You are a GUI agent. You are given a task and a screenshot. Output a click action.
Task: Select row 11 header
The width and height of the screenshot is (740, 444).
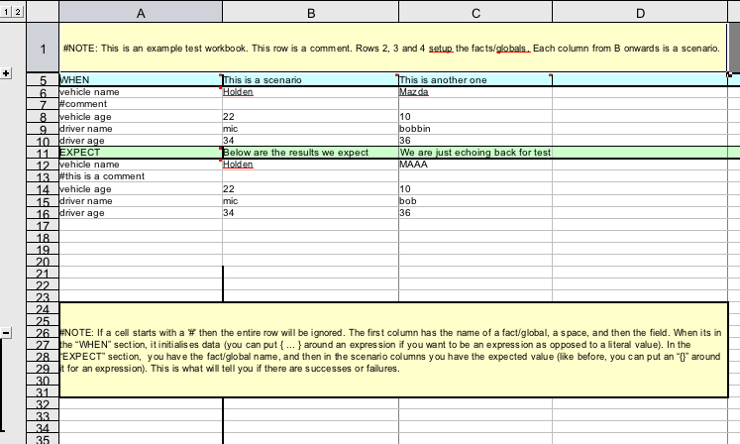[x=43, y=153]
